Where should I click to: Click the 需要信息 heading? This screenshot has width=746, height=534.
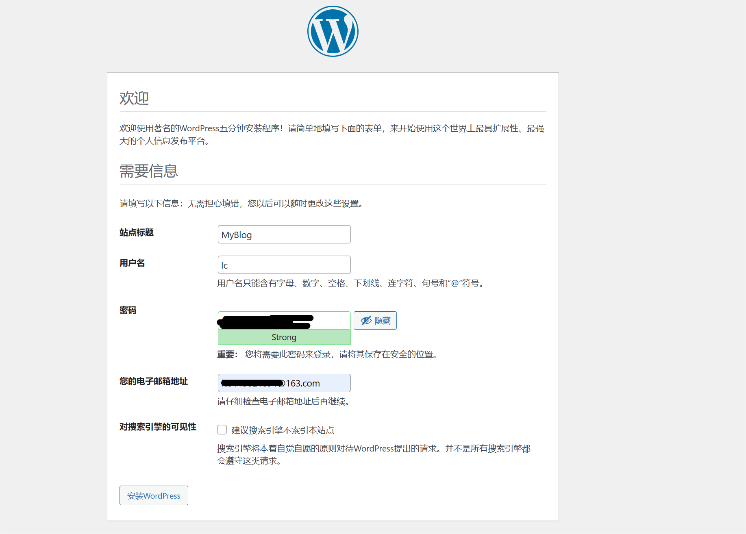pos(149,171)
